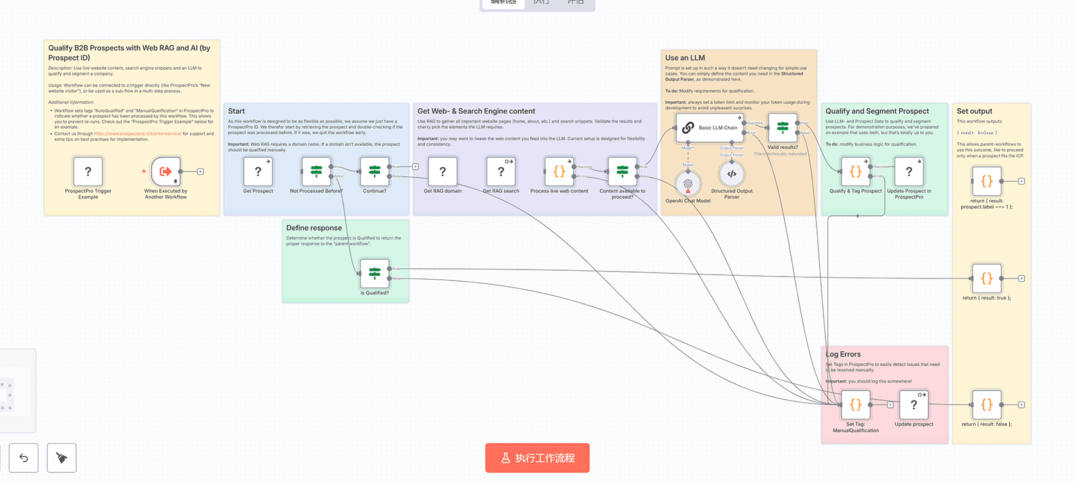The image size is (1075, 484).
Task: Open the Basic LLM Chain node
Action: 710,127
